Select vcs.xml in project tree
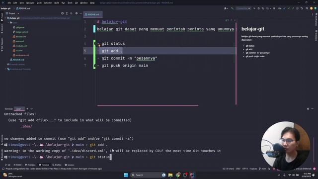 click(18, 51)
